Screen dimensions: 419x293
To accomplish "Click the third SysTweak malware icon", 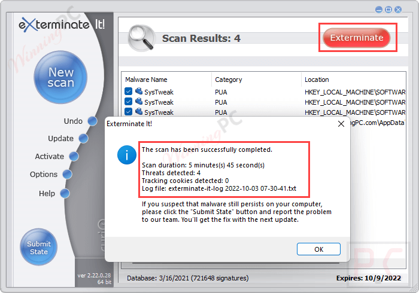I will (x=138, y=112).
